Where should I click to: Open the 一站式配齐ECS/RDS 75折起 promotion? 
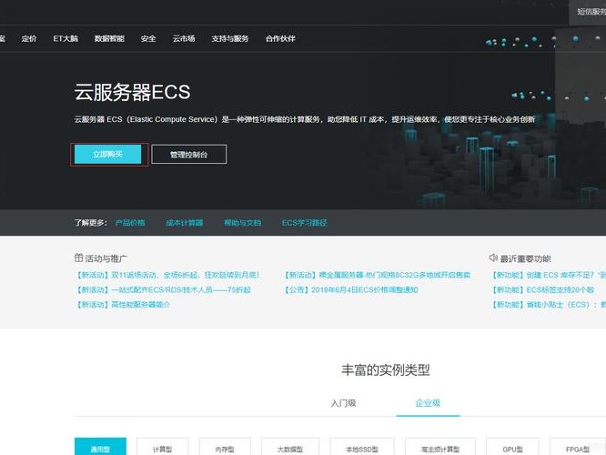[x=163, y=289]
